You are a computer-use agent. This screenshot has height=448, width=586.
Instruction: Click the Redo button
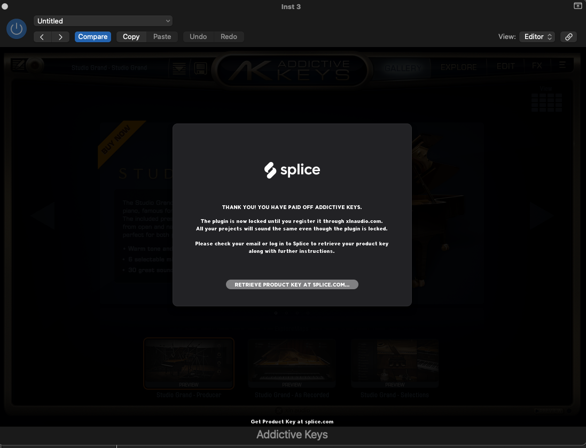[x=229, y=37]
